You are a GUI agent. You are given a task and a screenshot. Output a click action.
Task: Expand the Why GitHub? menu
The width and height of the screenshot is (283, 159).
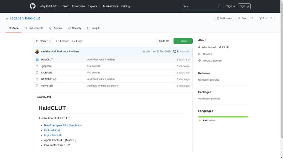point(49,6)
